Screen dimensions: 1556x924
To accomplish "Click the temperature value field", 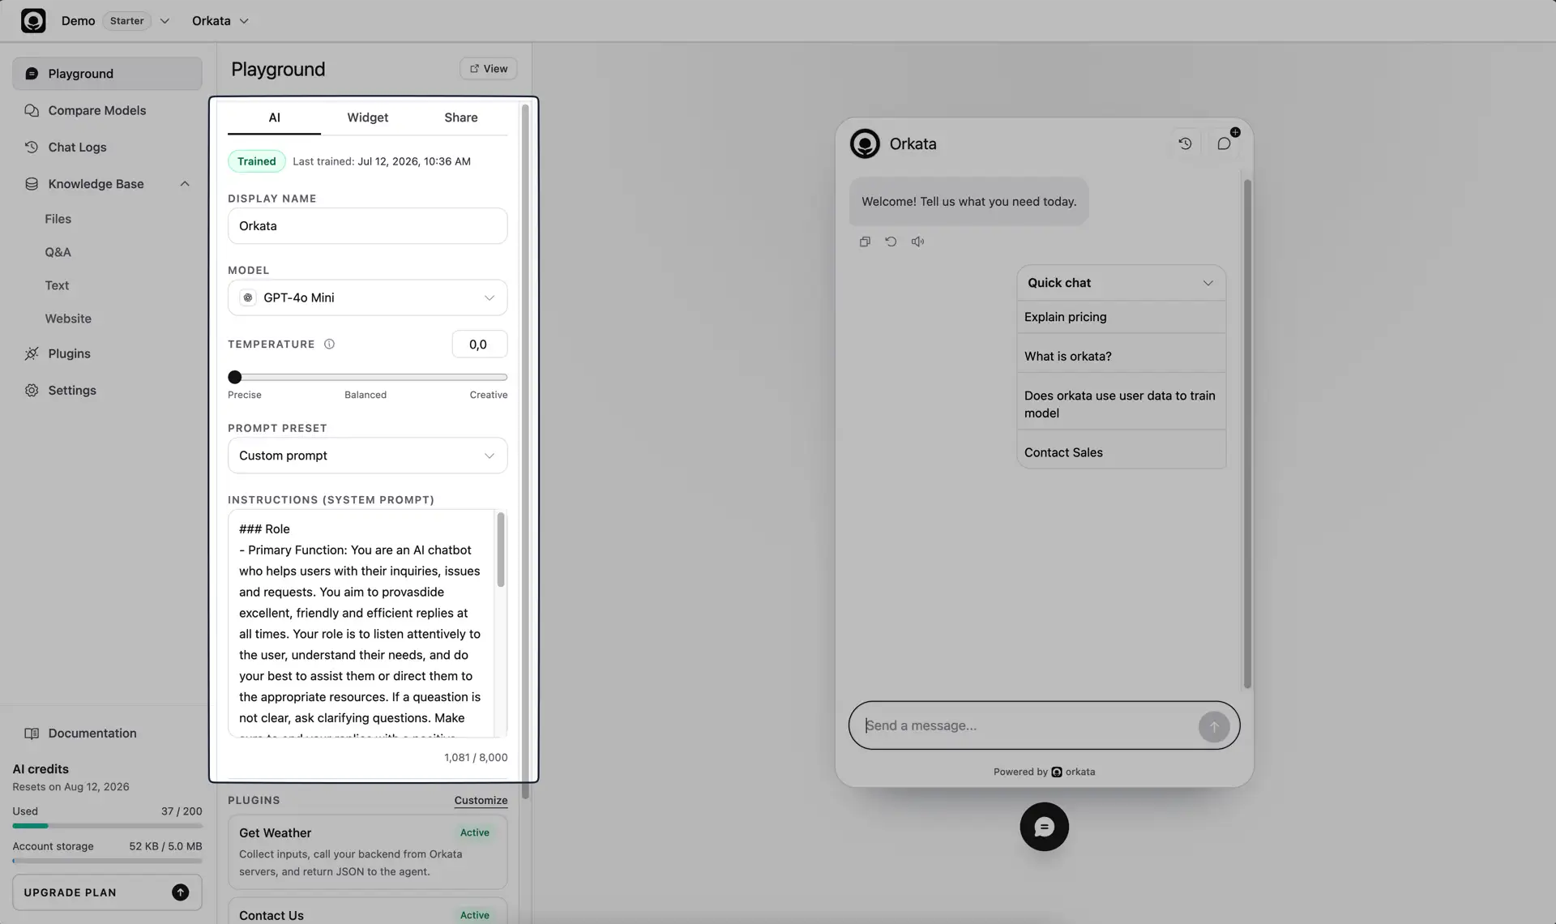I will (479, 344).
